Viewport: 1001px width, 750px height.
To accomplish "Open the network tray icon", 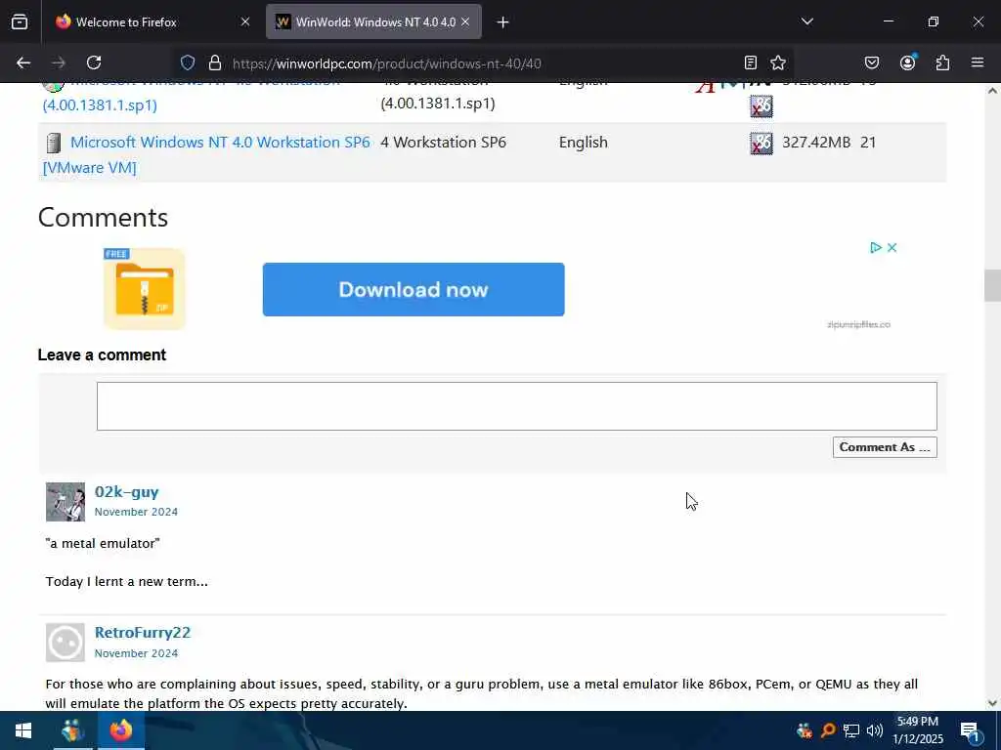I will 851,730.
